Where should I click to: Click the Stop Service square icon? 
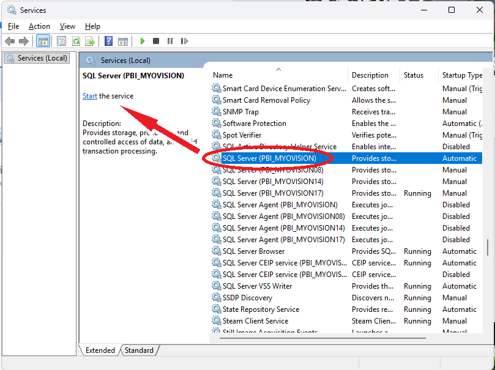click(156, 41)
